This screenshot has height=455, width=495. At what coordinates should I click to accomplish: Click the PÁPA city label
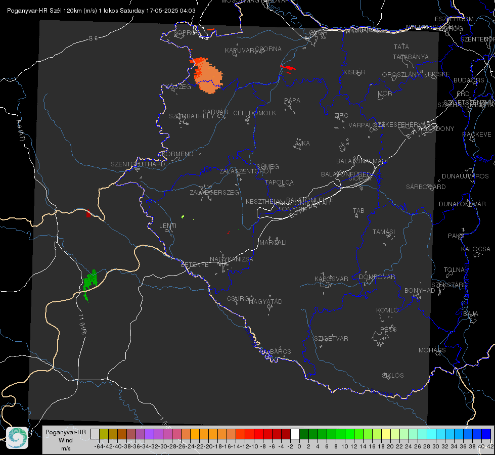click(292, 101)
